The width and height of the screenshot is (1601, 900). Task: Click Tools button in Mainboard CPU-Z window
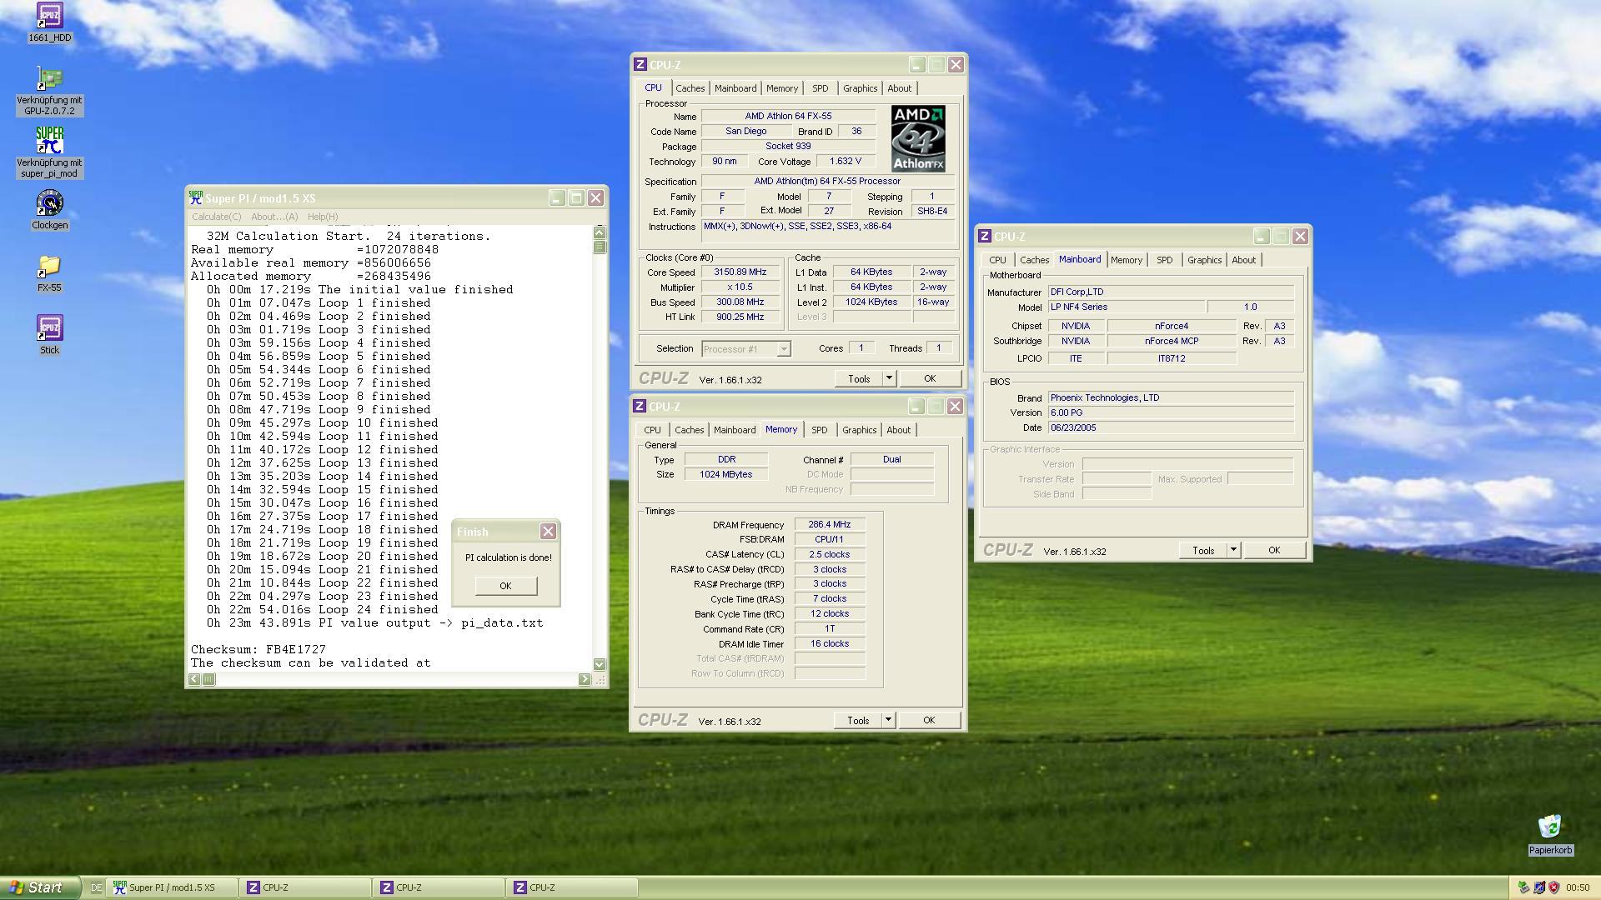1203,550
